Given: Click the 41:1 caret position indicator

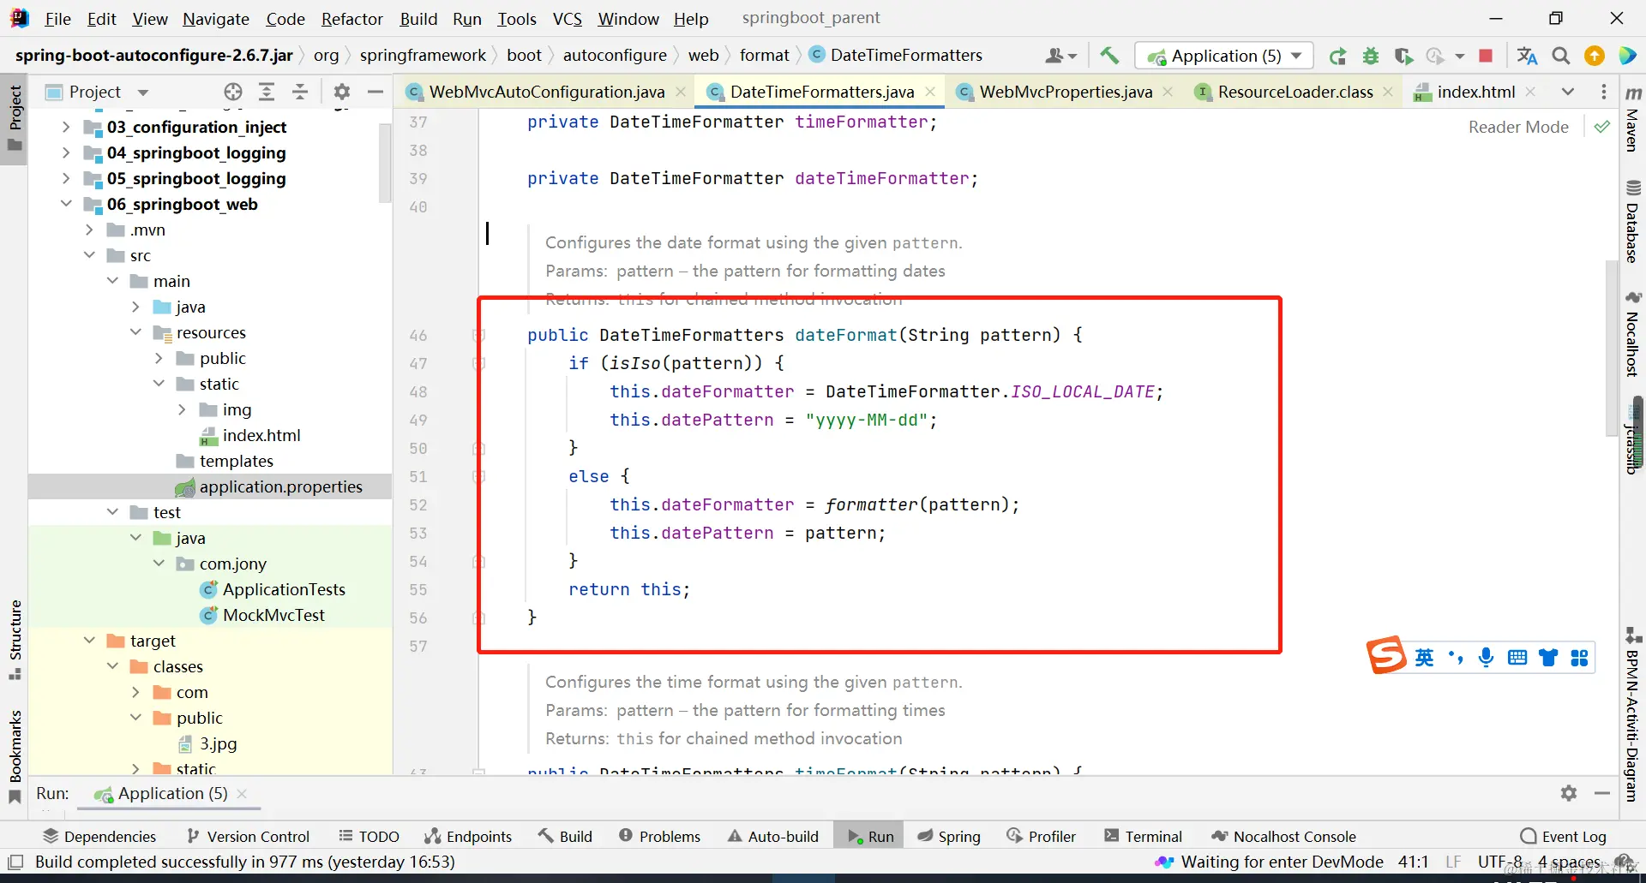Looking at the screenshot, I should 1414,862.
